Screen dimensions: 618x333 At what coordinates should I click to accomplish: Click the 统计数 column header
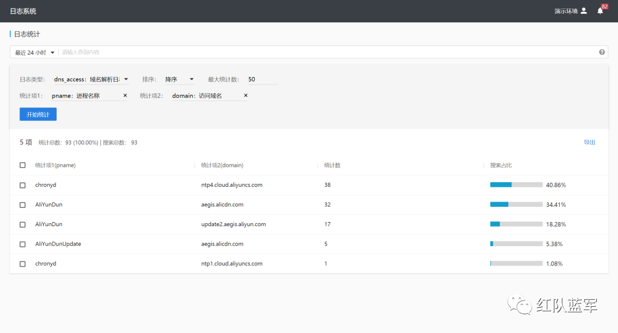pyautogui.click(x=332, y=165)
